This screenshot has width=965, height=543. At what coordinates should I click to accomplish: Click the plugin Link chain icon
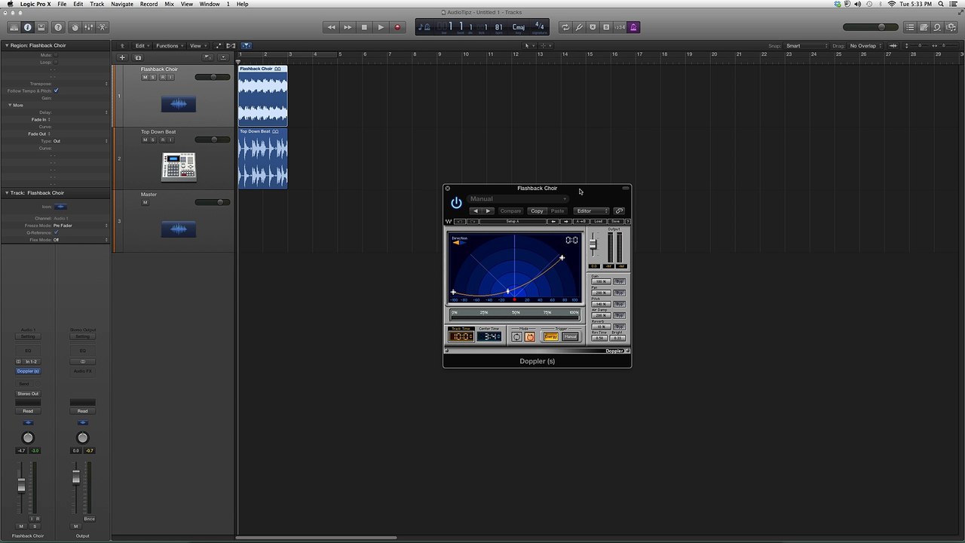coord(619,211)
